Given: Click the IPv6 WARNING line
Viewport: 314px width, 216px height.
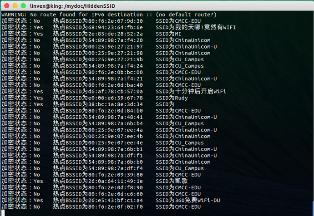Looking at the screenshot, I should 109,15.
